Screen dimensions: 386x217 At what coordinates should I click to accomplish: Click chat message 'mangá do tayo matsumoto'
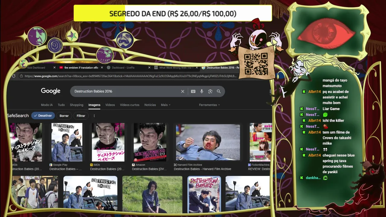click(x=335, y=83)
